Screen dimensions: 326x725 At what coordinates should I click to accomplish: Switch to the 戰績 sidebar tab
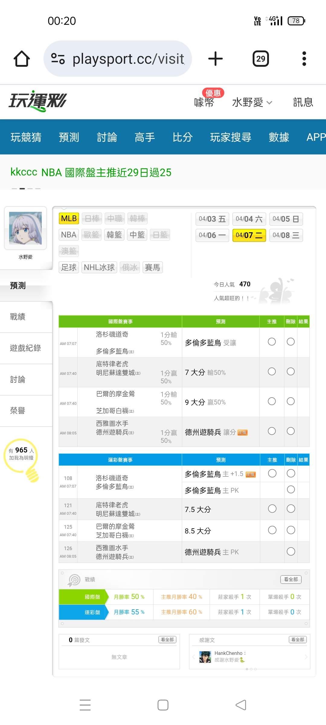[18, 317]
